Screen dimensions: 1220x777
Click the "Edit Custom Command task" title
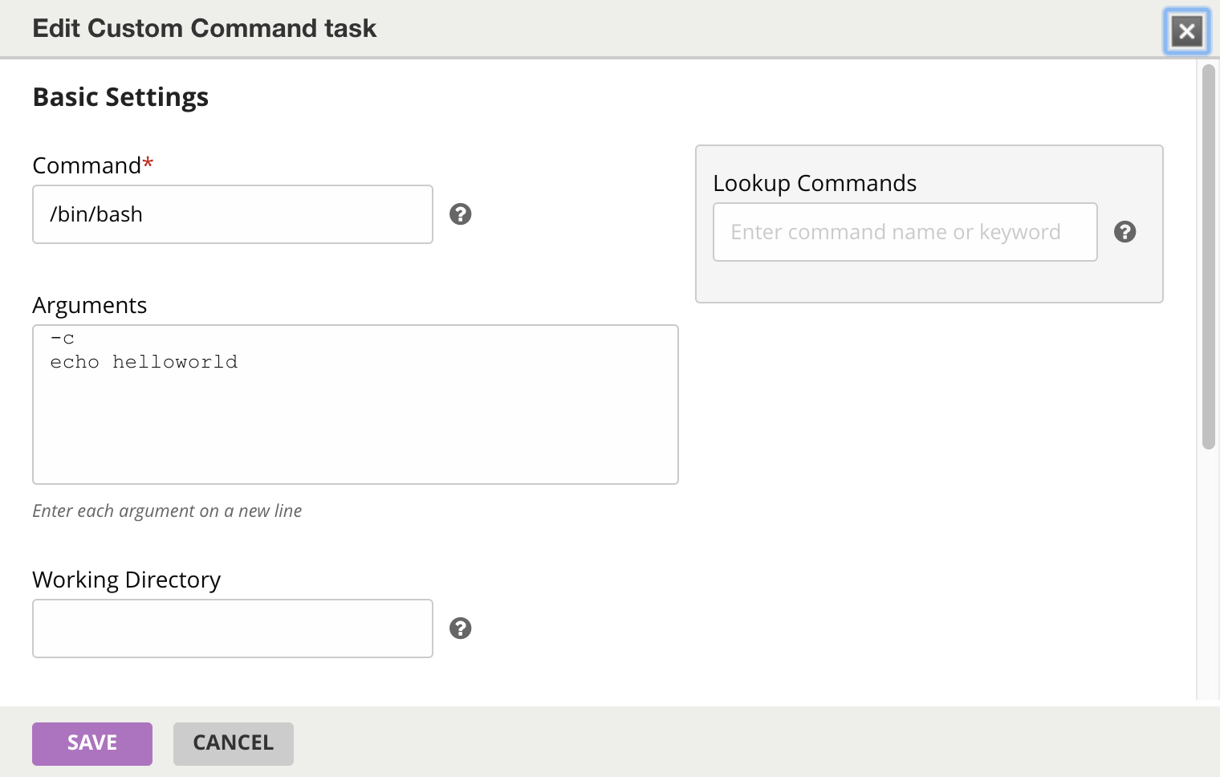coord(204,28)
